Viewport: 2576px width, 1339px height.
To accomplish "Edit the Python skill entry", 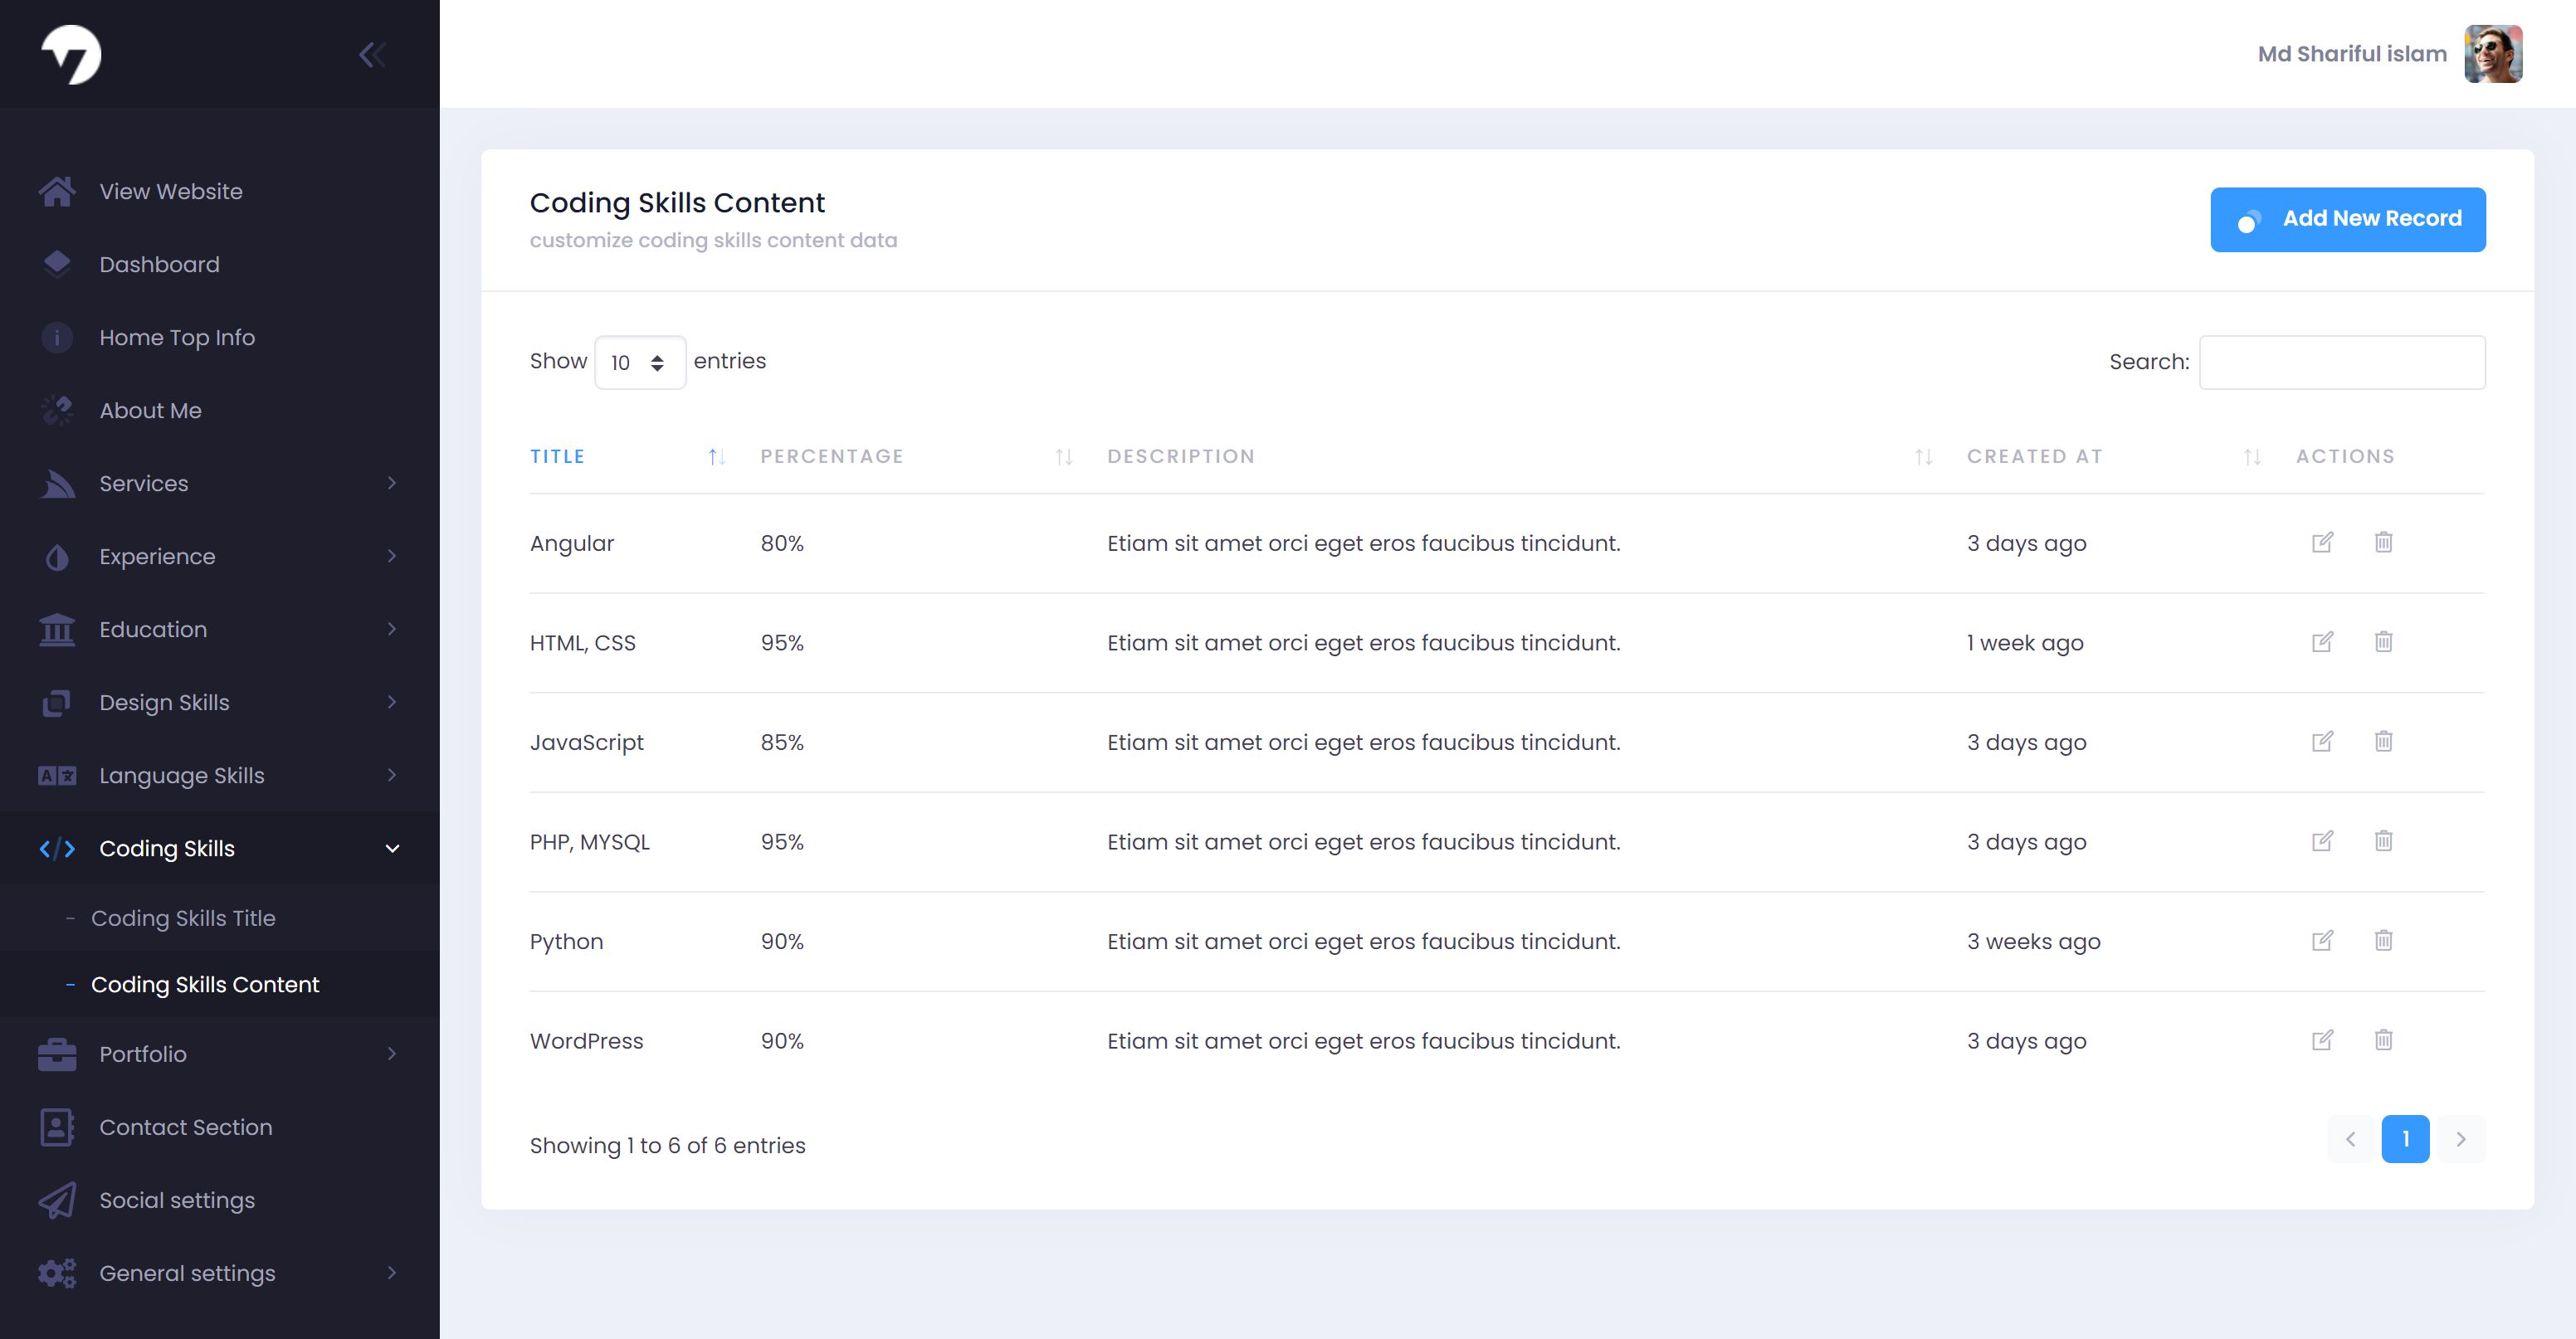I will coord(2322,941).
